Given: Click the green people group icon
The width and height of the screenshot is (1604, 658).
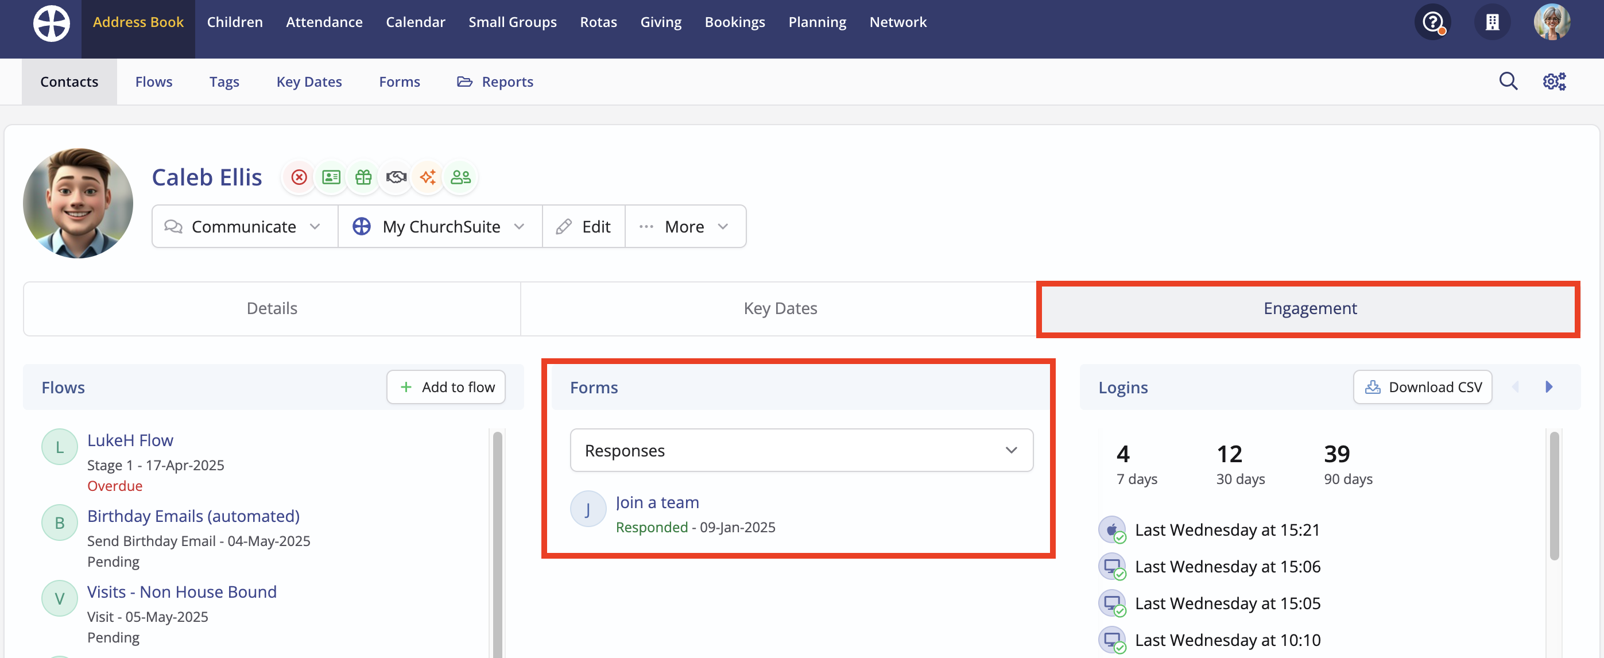Looking at the screenshot, I should [461, 177].
